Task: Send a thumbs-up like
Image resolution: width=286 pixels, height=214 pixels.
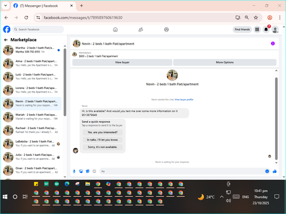Action: [275, 171]
